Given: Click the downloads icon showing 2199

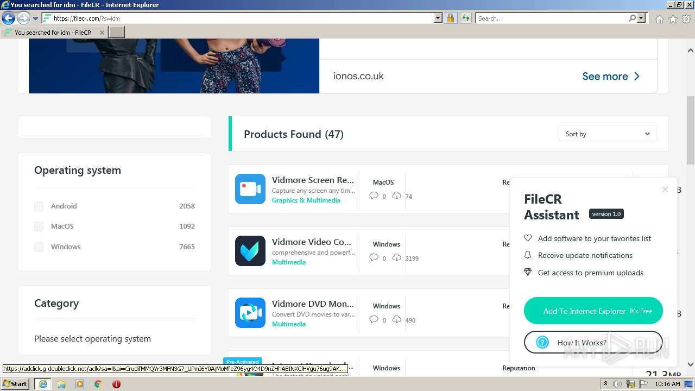Looking at the screenshot, I should [396, 258].
